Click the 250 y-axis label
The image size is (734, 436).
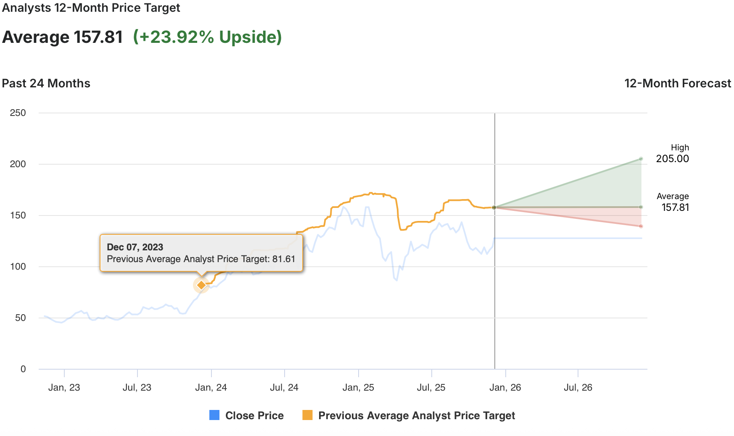click(18, 113)
